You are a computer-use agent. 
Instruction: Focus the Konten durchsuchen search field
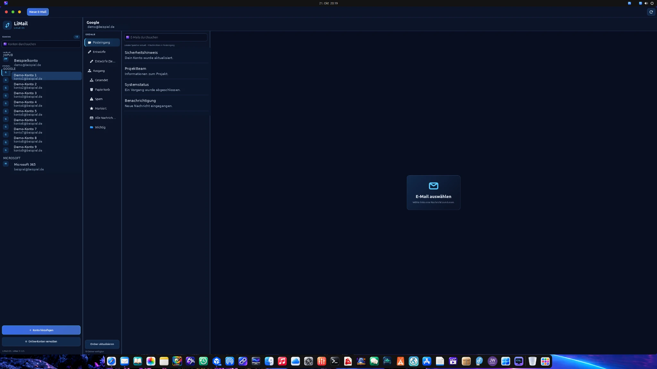(41, 44)
